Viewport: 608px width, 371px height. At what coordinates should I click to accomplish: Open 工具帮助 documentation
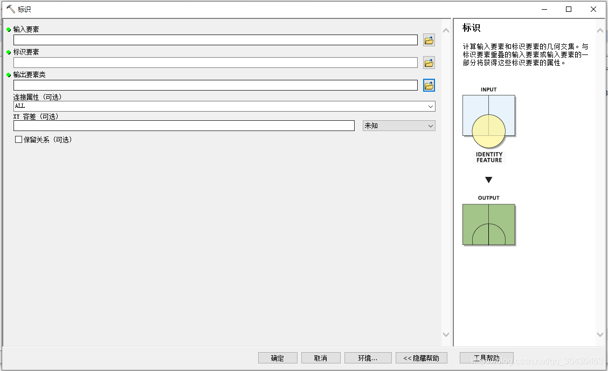[x=486, y=358]
